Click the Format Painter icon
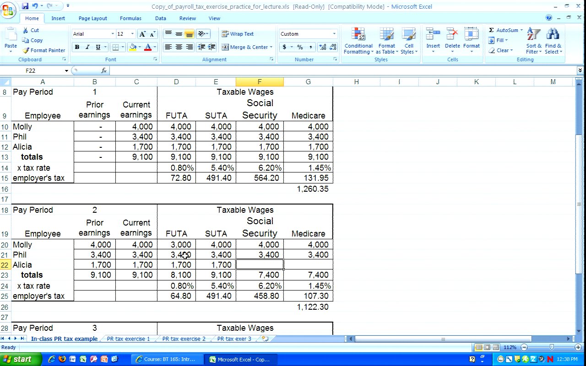 (26, 50)
